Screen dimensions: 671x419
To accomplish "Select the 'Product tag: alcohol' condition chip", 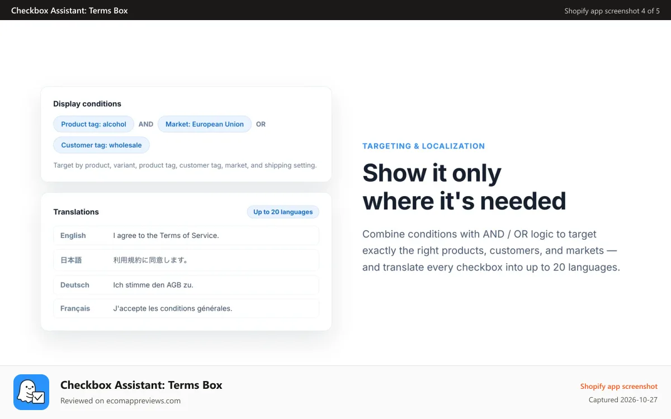I will click(x=94, y=124).
